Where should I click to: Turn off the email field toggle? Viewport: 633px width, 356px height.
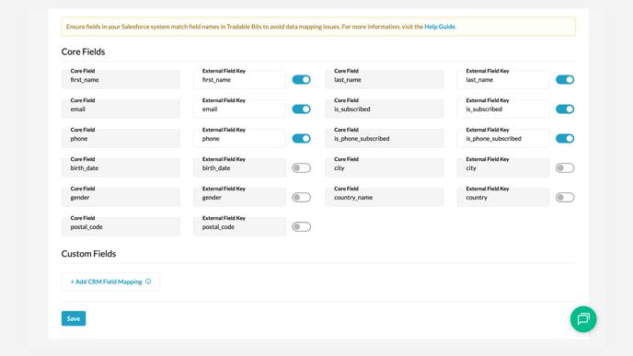[x=301, y=109]
